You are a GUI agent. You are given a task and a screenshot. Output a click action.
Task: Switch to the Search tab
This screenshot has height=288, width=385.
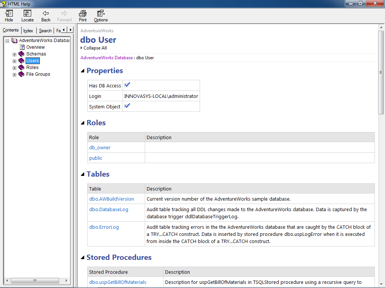tap(45, 31)
